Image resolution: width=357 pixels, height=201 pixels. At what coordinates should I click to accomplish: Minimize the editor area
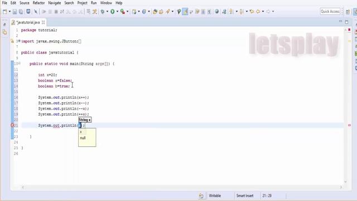pos(340,21)
